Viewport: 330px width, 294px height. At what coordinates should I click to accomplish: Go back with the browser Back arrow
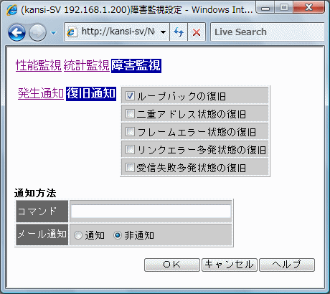point(16,32)
